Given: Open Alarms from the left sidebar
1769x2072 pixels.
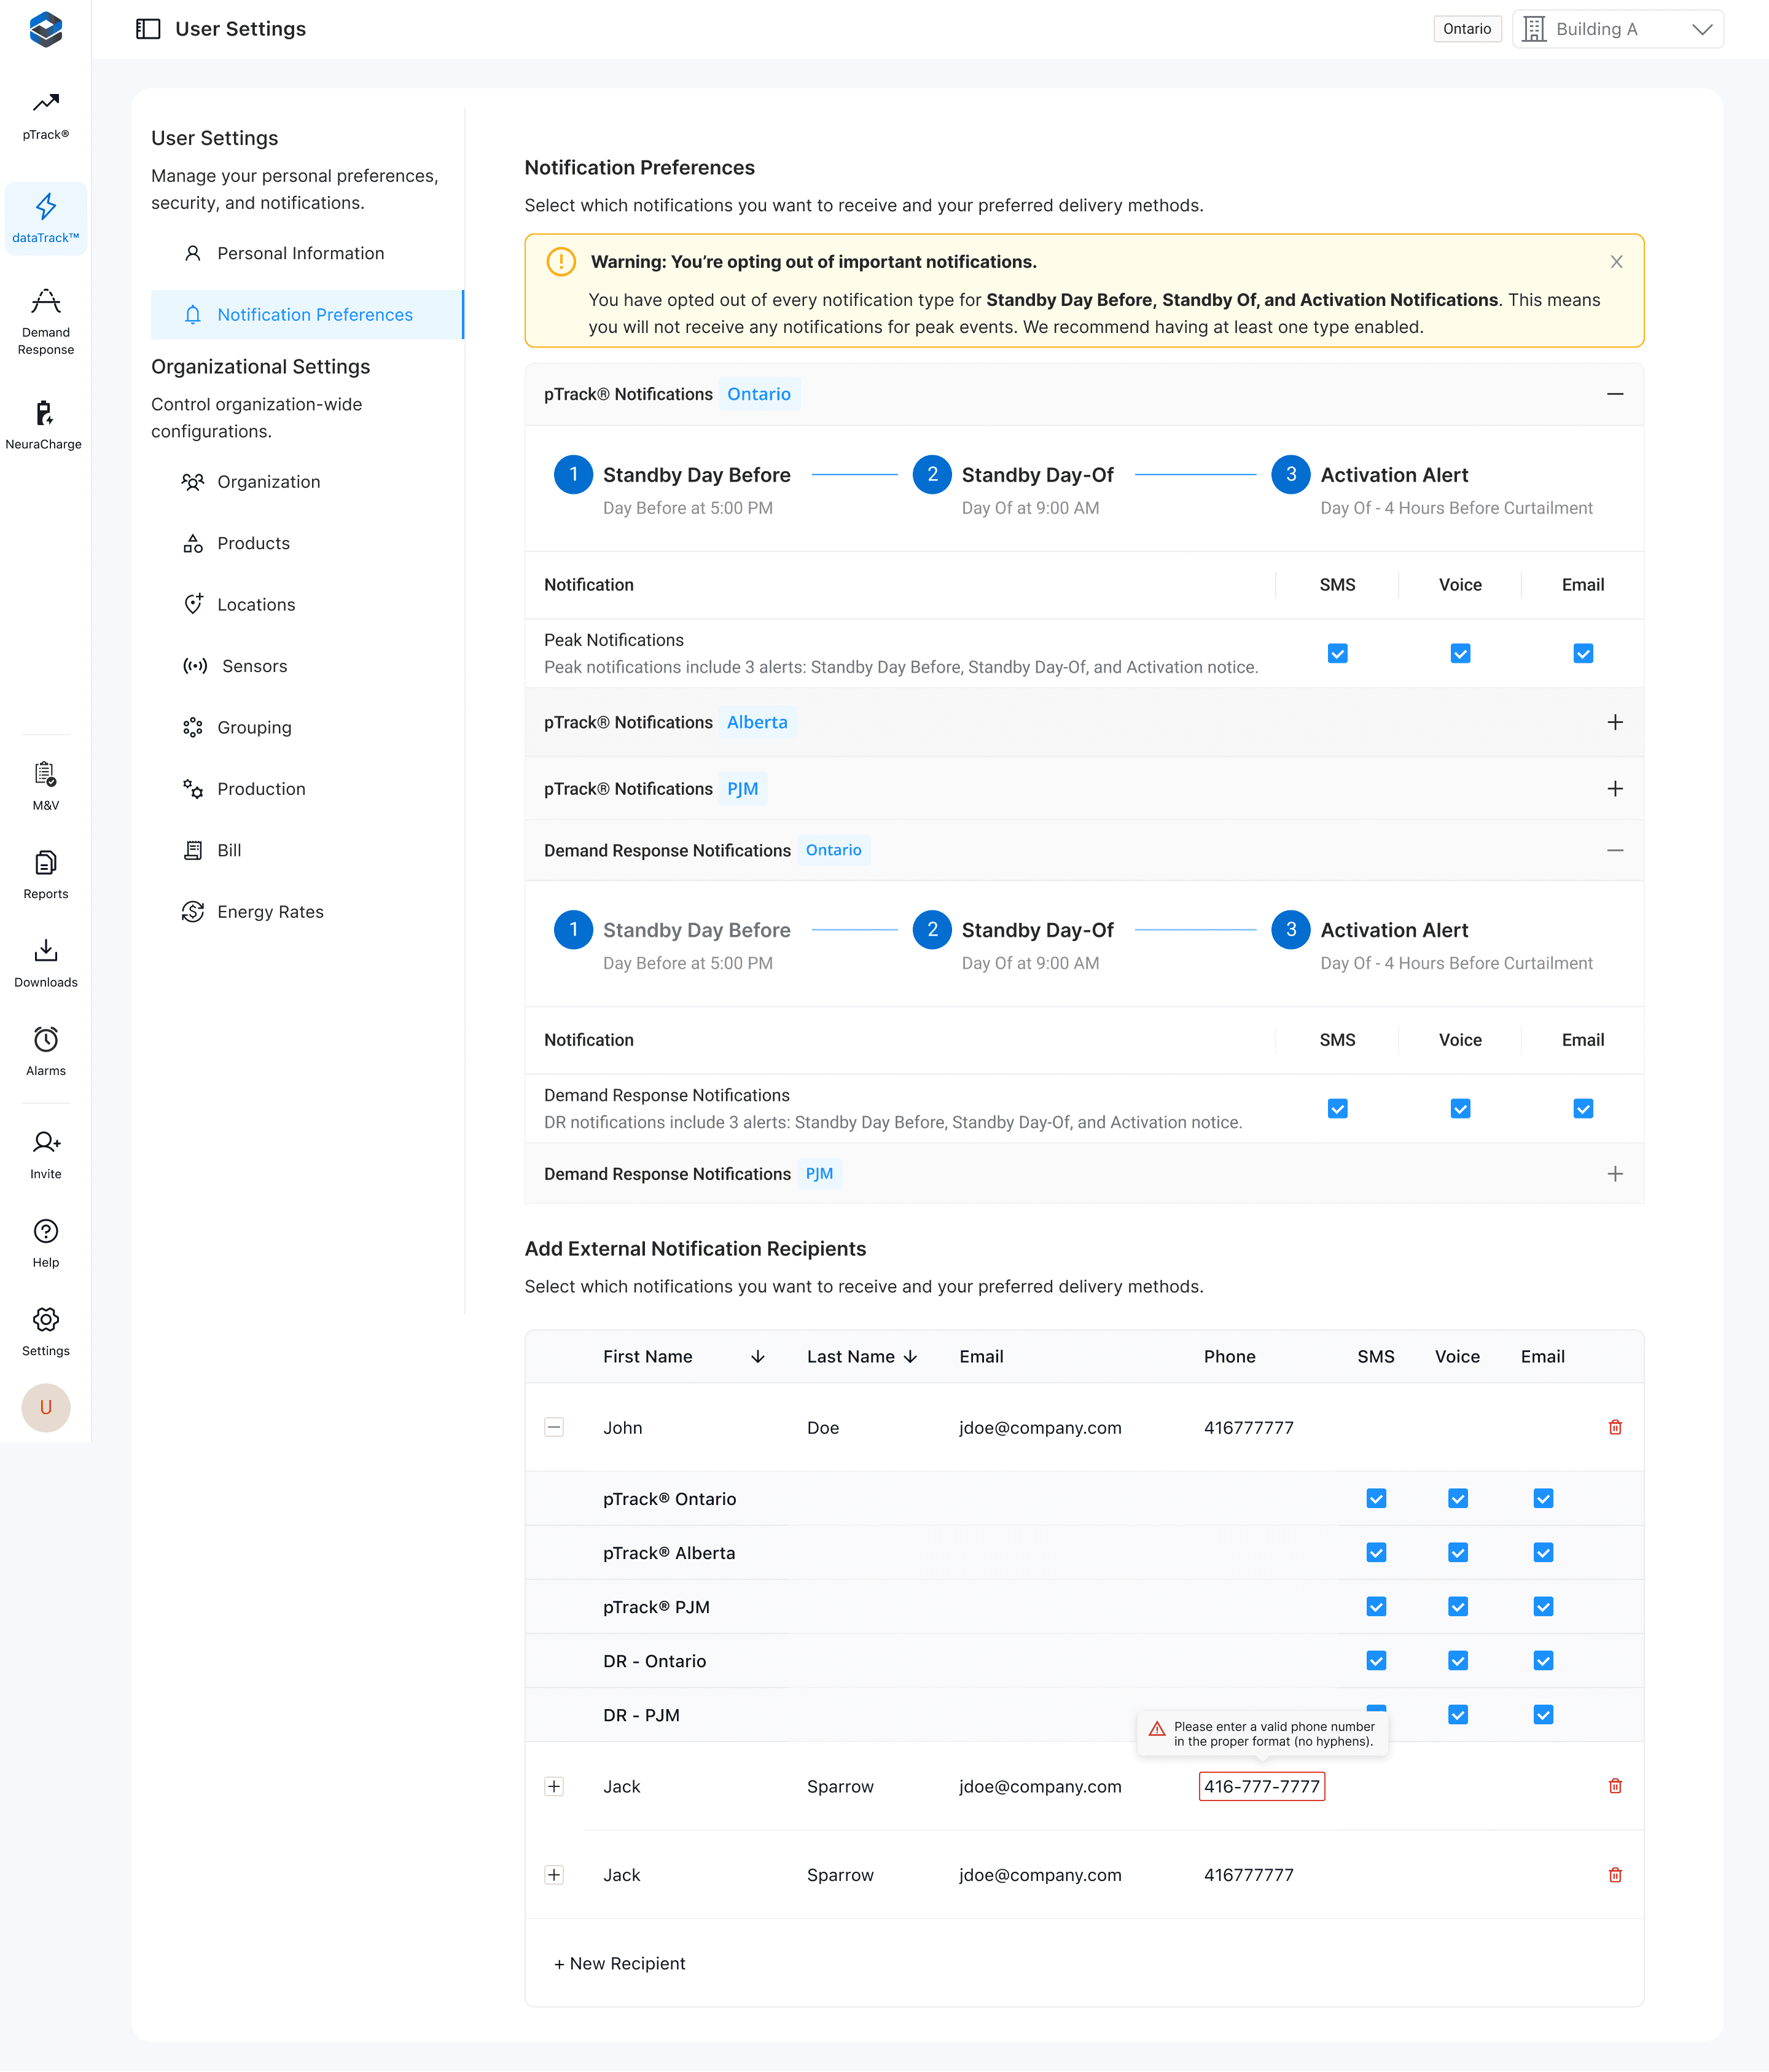Looking at the screenshot, I should click(x=45, y=1050).
